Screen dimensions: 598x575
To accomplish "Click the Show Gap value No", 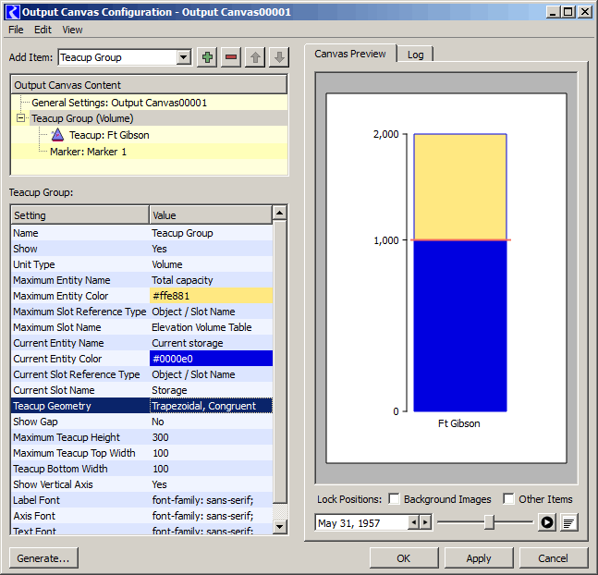I will [x=211, y=422].
